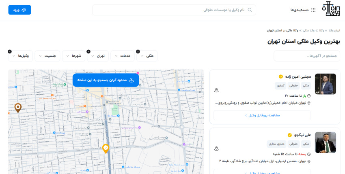This screenshot has width=345, height=174.
Task: Select حقوقی tag on مجتبی امین زاده card
Action: pyautogui.click(x=293, y=85)
